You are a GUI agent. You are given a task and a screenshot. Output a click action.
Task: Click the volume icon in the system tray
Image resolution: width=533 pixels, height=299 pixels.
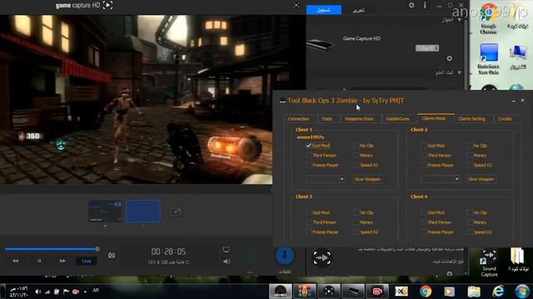(38, 292)
